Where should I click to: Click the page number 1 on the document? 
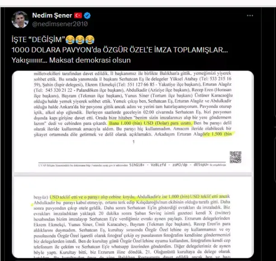pyautogui.click(x=133, y=142)
